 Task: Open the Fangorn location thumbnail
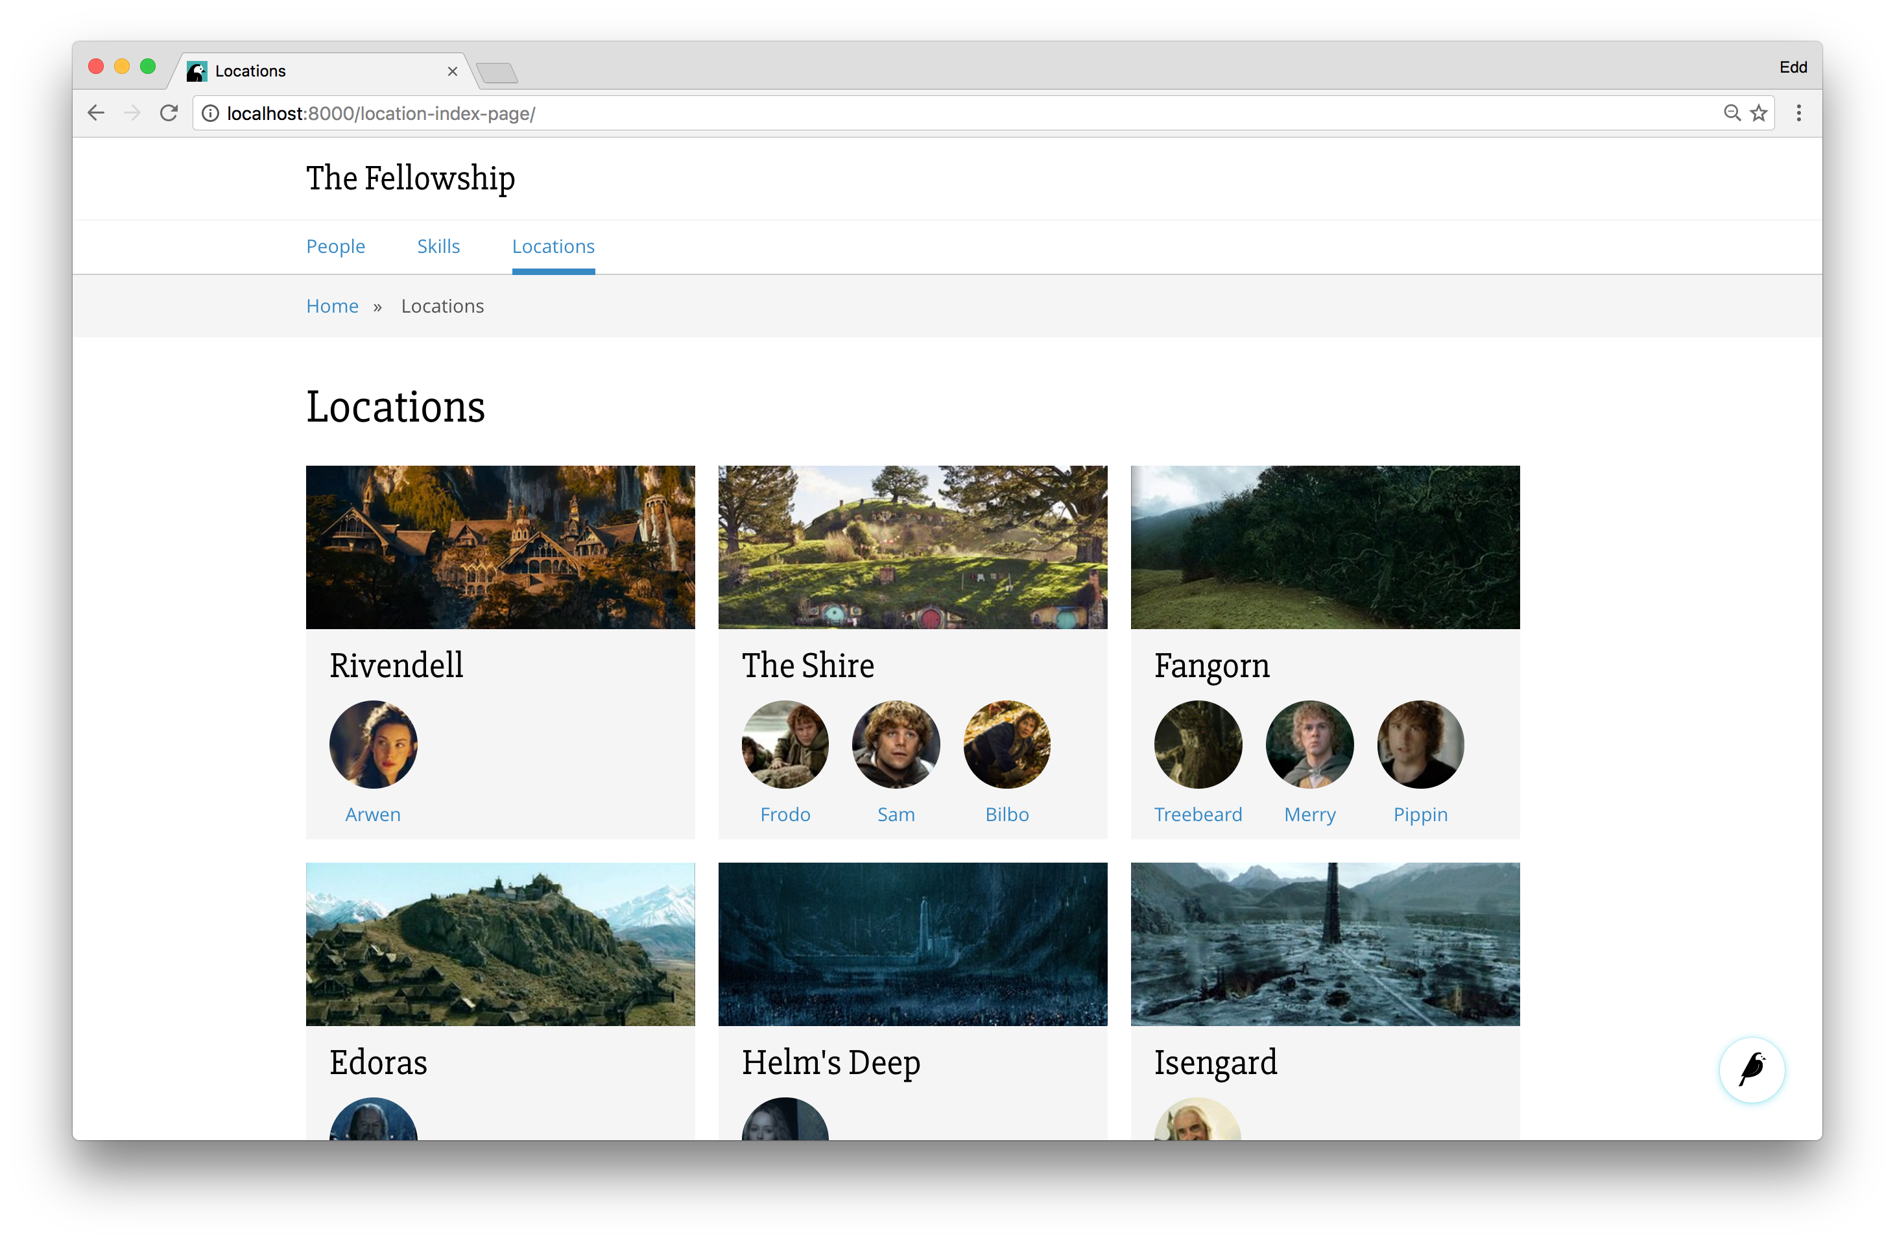click(x=1324, y=545)
